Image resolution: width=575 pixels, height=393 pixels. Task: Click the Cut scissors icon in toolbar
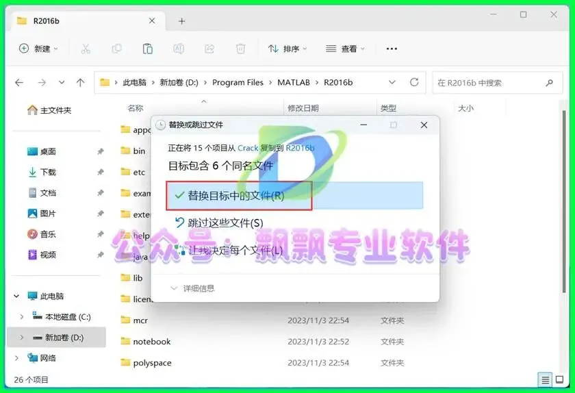click(86, 49)
